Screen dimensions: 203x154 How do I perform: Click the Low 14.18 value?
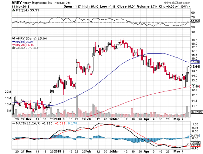[108, 6]
